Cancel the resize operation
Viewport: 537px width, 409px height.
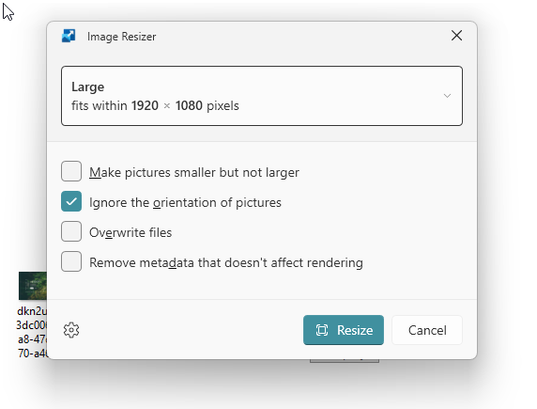click(427, 330)
